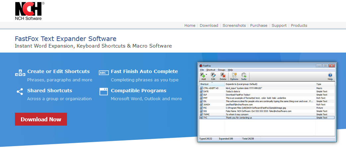Click the Add shortcut toolbar icon

click(x=203, y=75)
